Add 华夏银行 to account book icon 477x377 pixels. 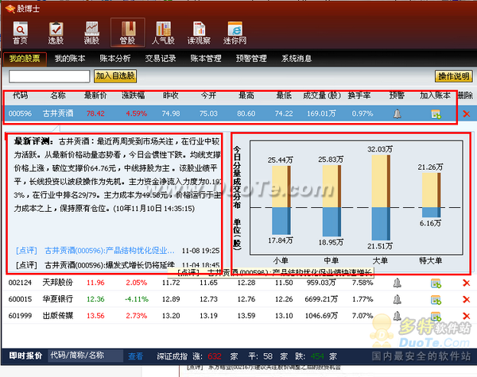pyautogui.click(x=436, y=300)
